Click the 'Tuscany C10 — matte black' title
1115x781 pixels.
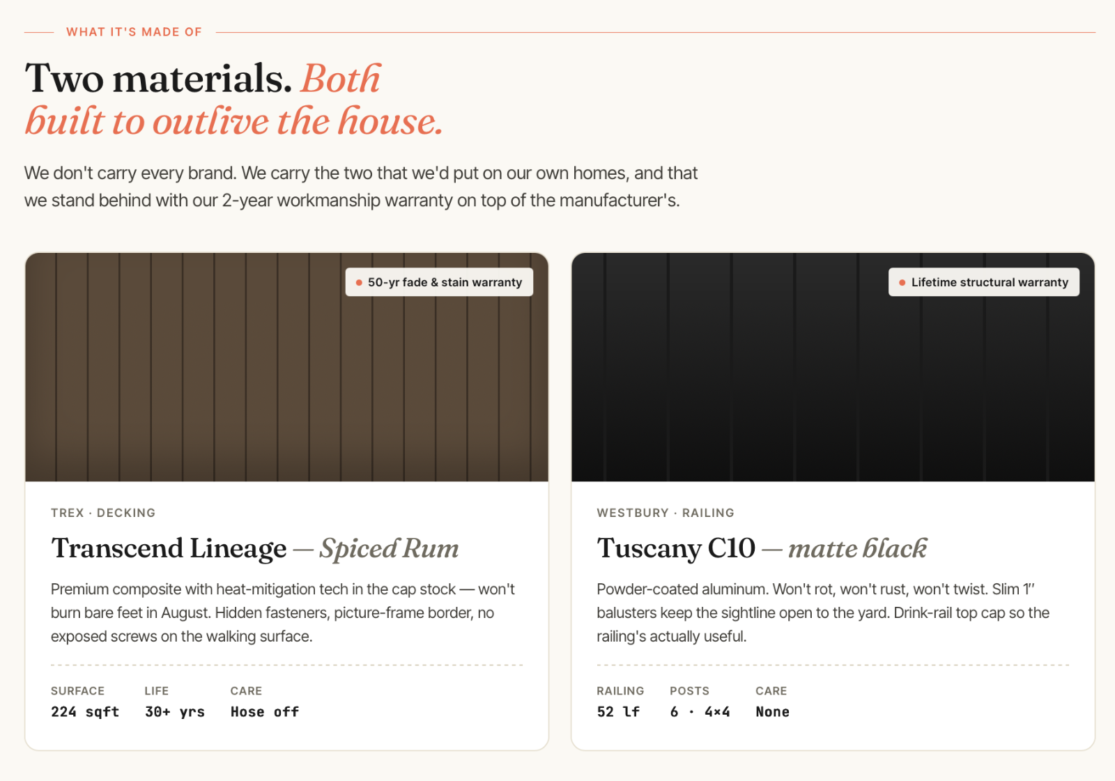[762, 548]
